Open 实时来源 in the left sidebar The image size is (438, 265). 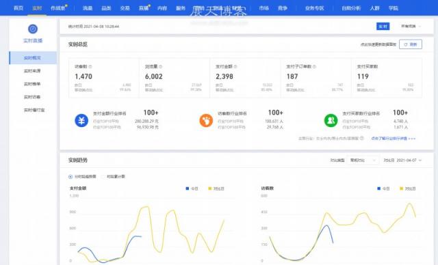tap(32, 71)
